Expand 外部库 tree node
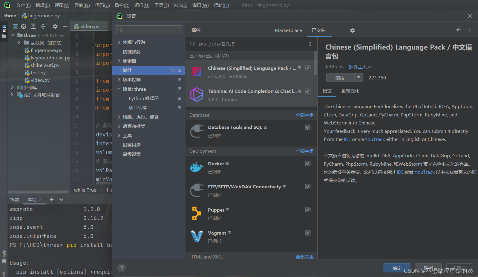 (x=12, y=87)
